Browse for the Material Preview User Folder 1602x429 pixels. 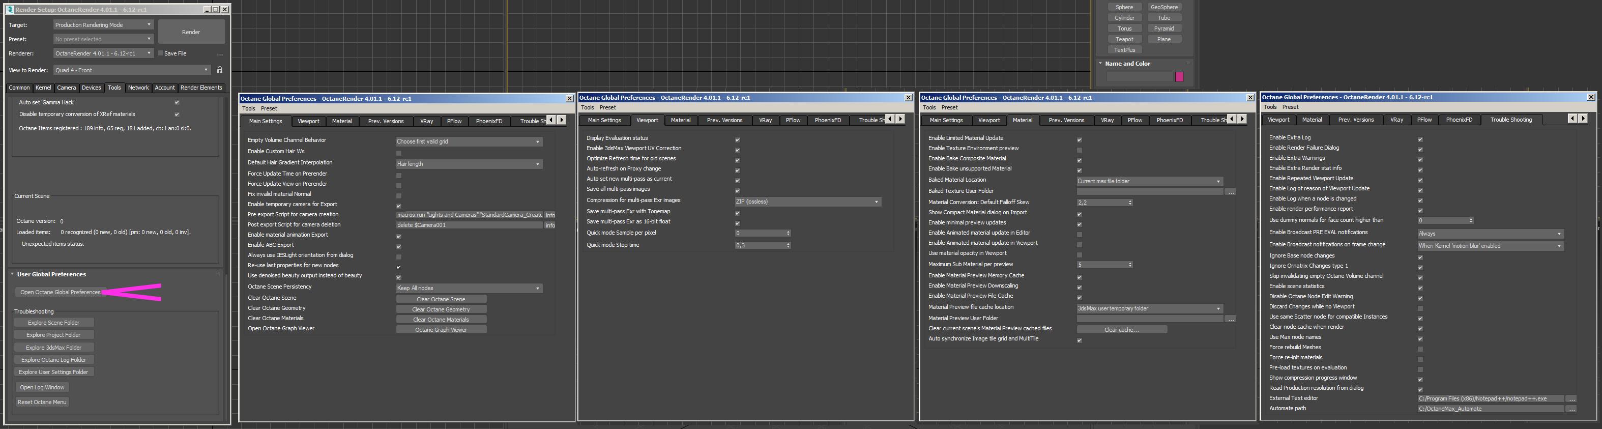1230,319
